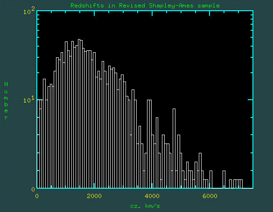Click the isolated bar near 6500 km/s
273x212 pixels.
coord(224,179)
